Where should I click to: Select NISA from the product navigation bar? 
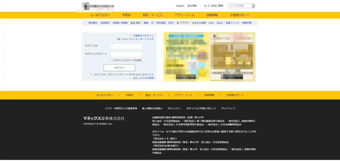(x=211, y=23)
